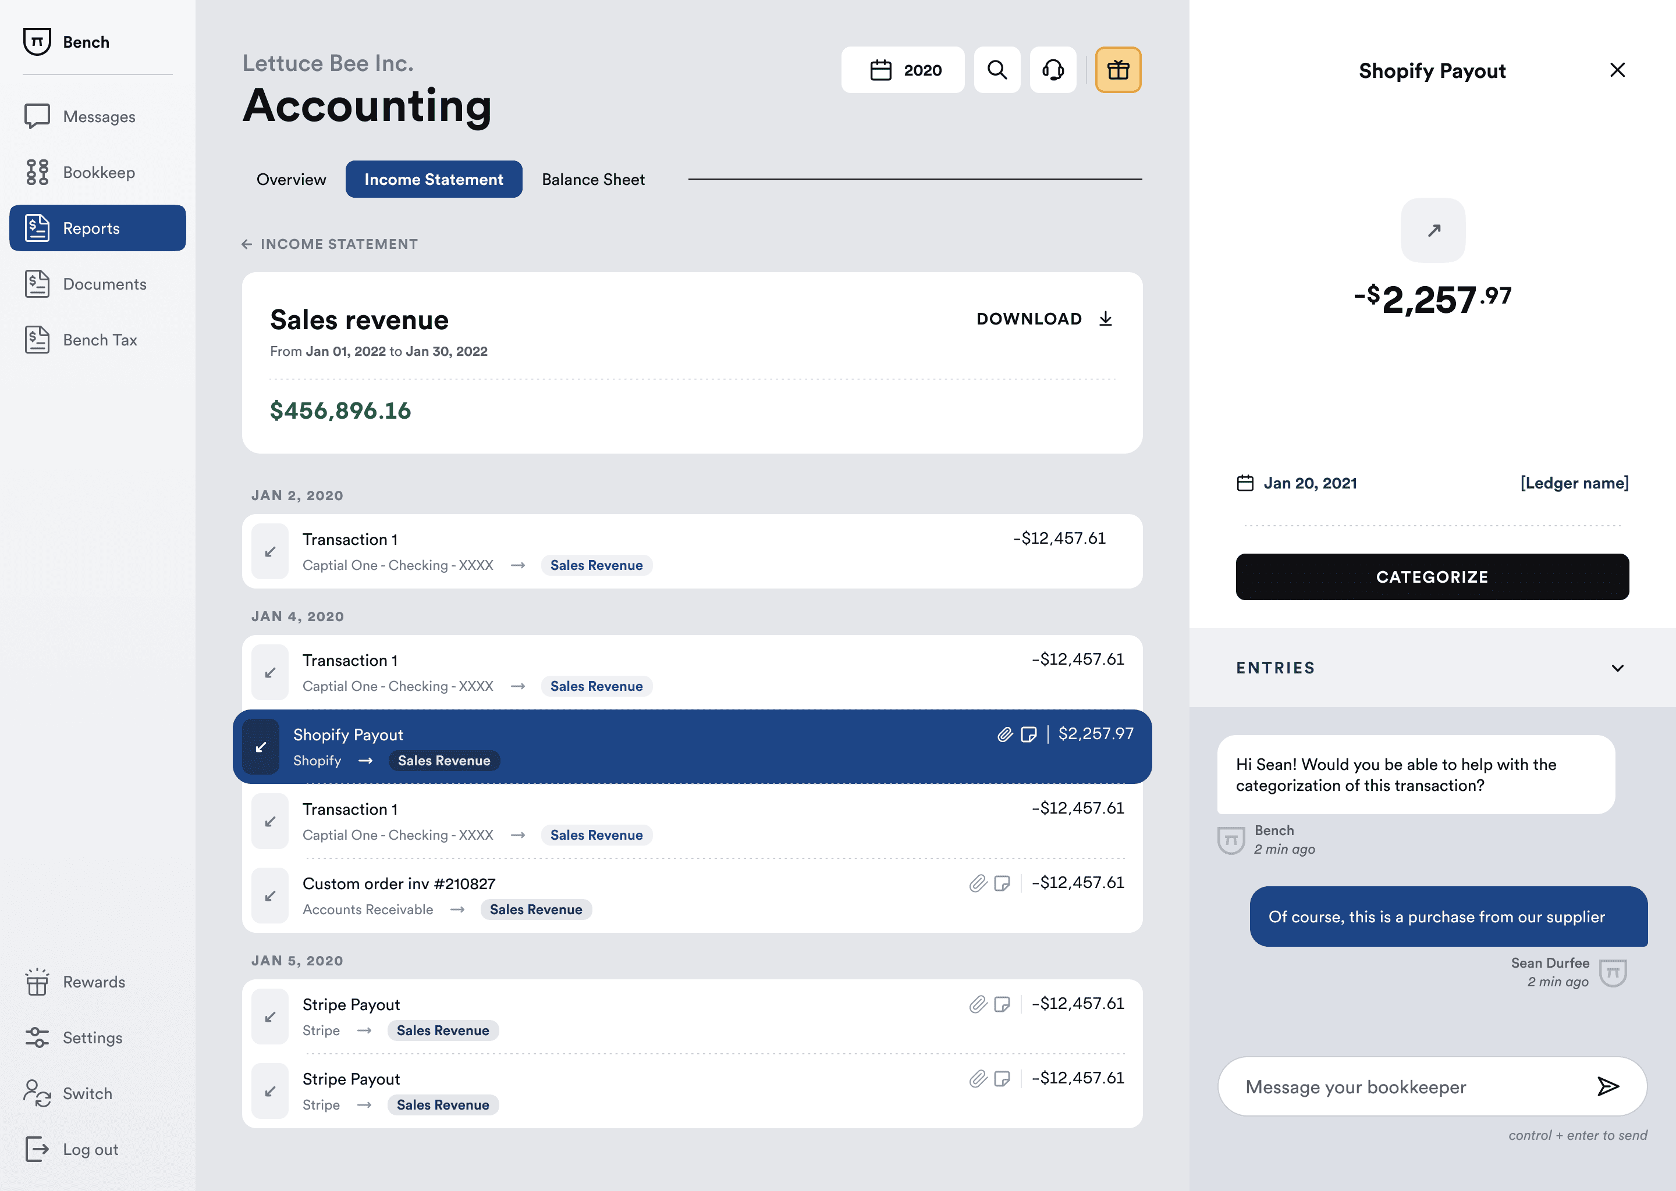Switch to the Balance Sheet tab
Screen dimensions: 1676x1191
pyautogui.click(x=593, y=180)
